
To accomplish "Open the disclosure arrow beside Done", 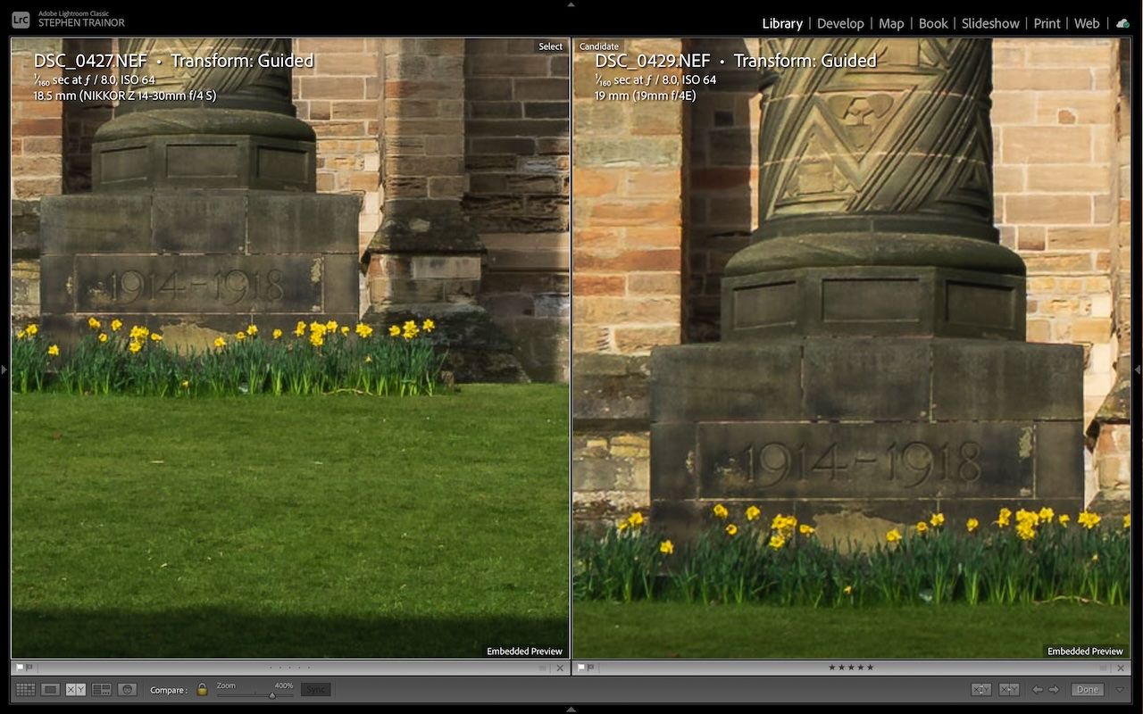I will click(x=1119, y=689).
